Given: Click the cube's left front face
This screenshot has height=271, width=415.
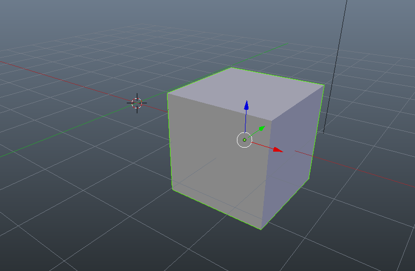Looking at the screenshot, I should pyautogui.click(x=216, y=156).
